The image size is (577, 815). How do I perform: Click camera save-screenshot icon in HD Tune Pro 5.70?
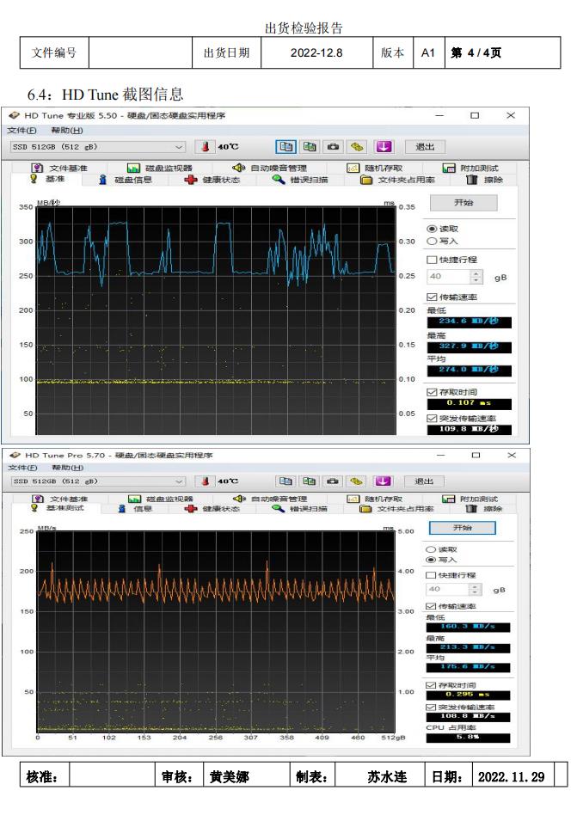coord(333,481)
